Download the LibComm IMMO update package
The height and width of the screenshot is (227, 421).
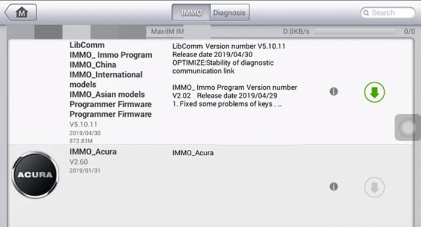tap(374, 92)
